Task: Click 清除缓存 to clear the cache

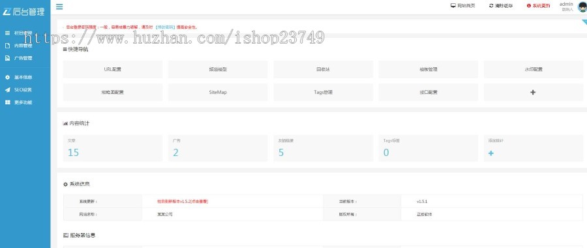Action: coord(501,6)
